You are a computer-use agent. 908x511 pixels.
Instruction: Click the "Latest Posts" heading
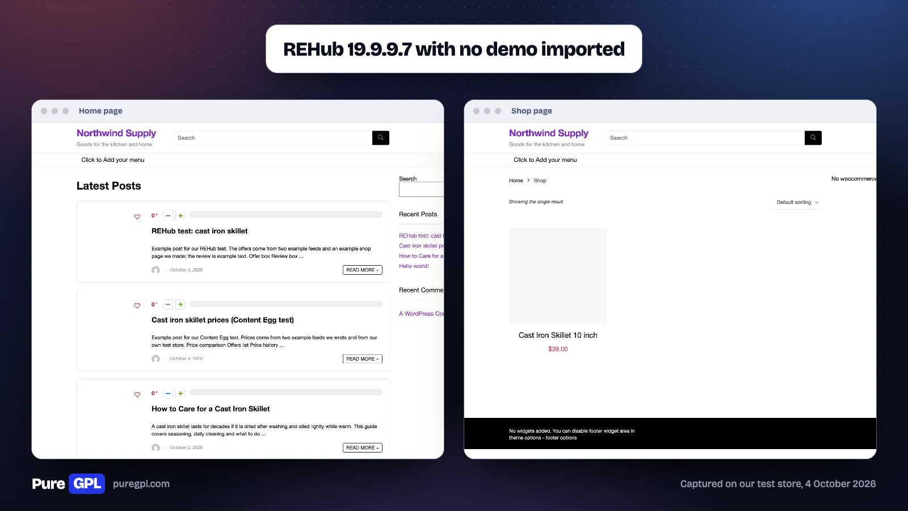click(x=109, y=186)
